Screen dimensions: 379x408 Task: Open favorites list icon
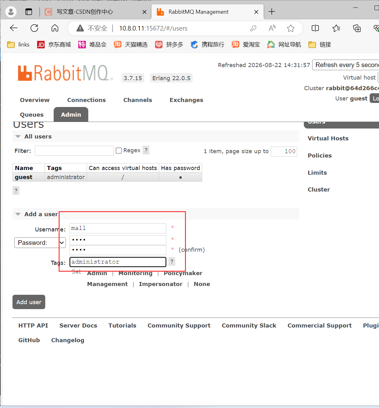[336, 28]
